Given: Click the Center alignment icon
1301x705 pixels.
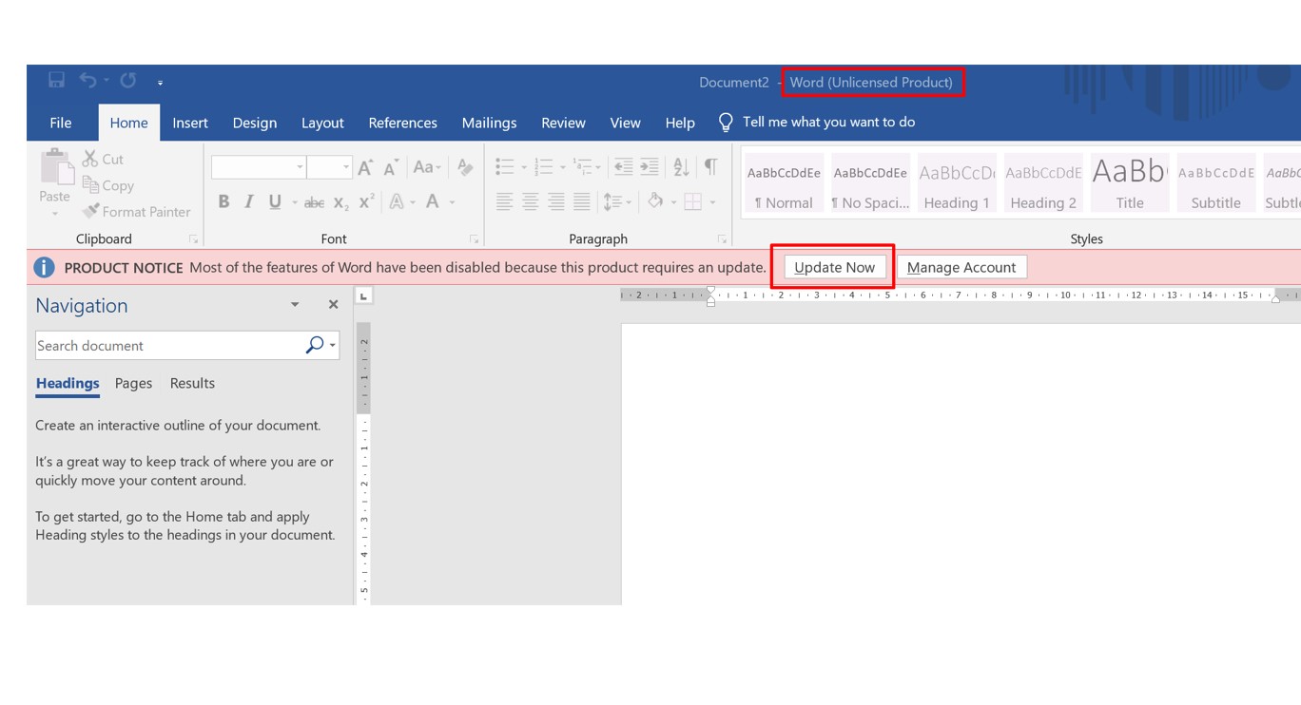Looking at the screenshot, I should click(x=530, y=201).
